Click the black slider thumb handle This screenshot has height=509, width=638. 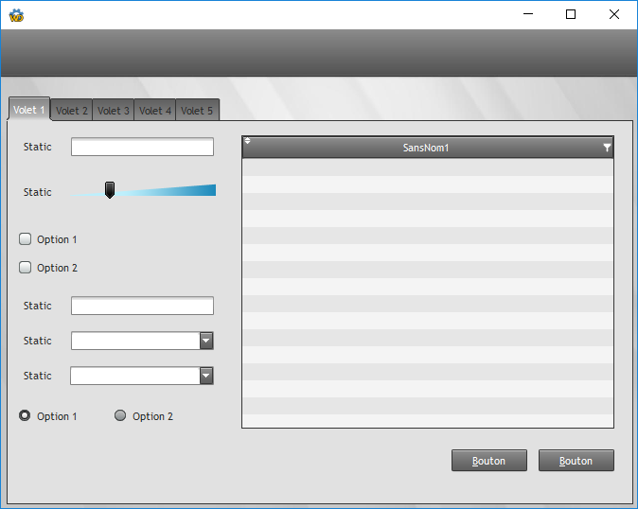pyautogui.click(x=110, y=190)
